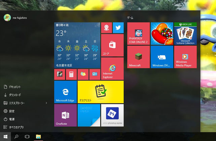Screen dimensions: 216x141
Task: Start Candy Crush Saga from its tile
Action: coord(162,33)
